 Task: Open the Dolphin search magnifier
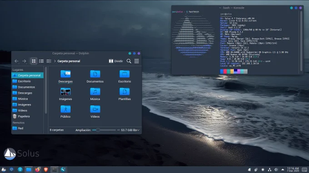129,61
